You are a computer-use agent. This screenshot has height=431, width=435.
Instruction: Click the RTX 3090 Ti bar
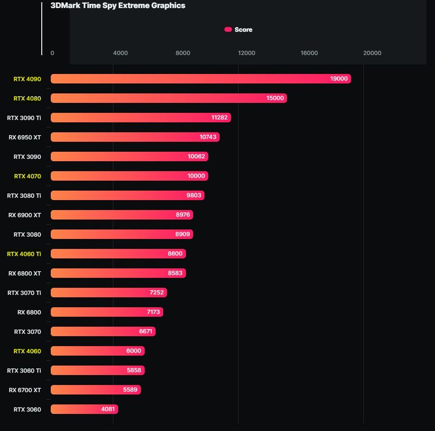point(141,118)
